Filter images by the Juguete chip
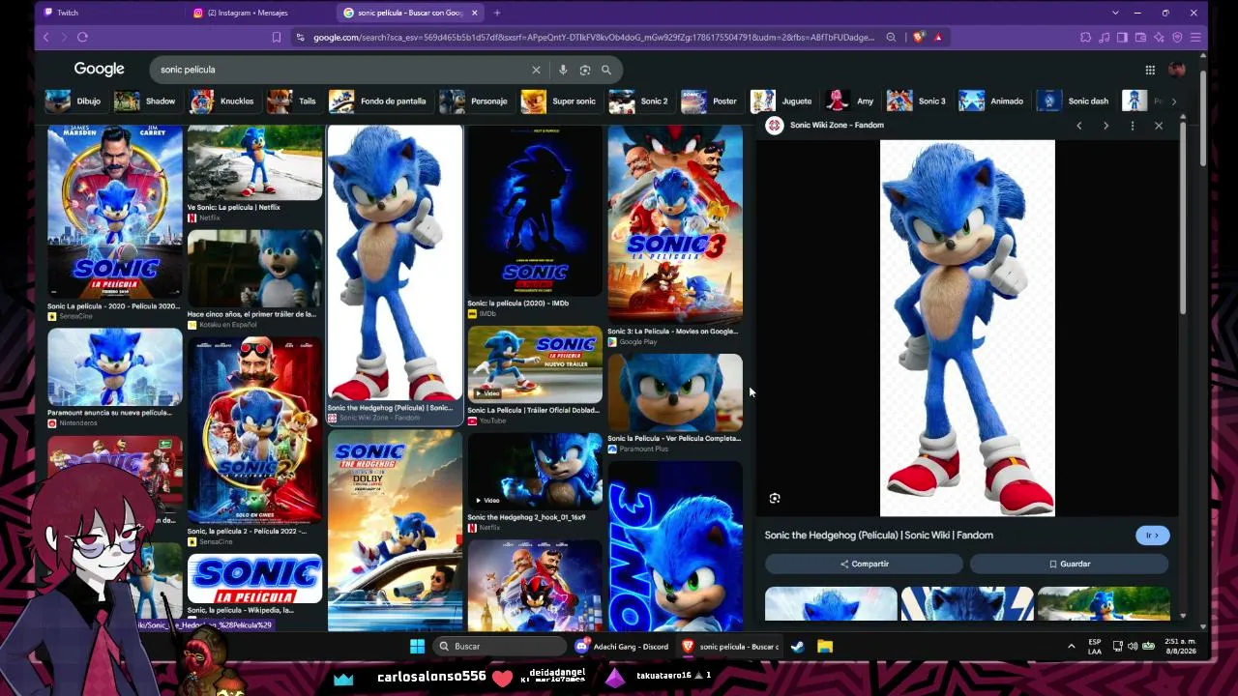The image size is (1238, 696). click(782, 101)
